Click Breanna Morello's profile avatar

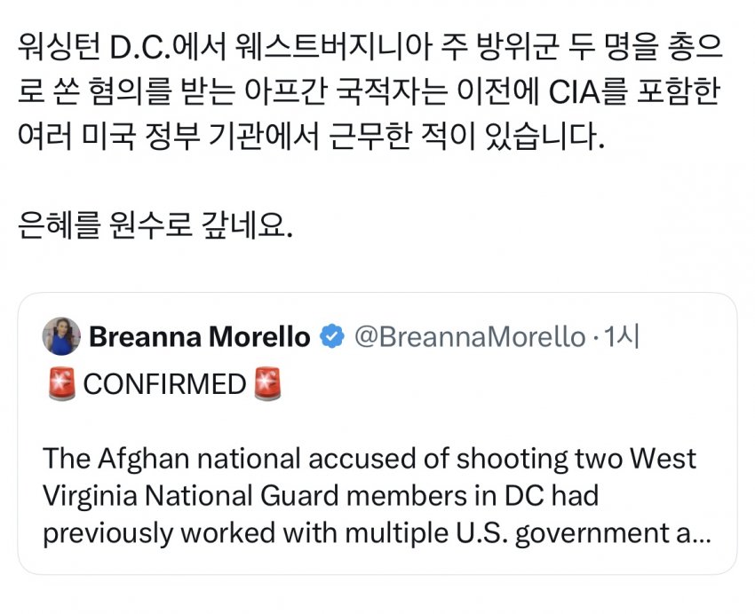click(x=61, y=335)
